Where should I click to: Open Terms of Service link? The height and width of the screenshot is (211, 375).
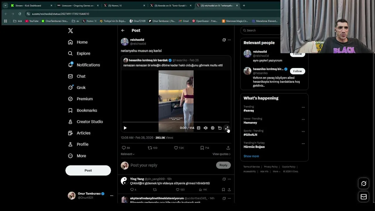point(251,167)
